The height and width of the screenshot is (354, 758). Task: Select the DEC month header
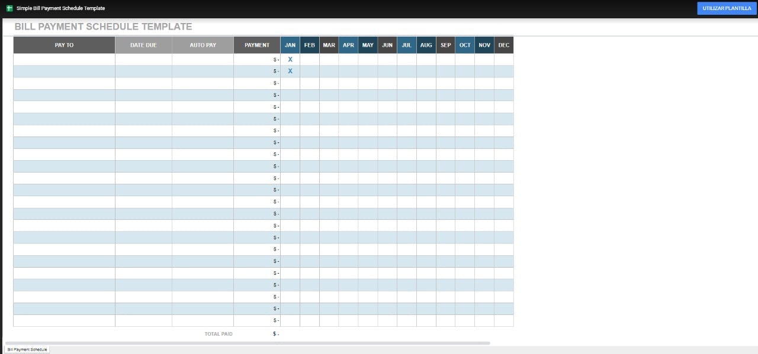click(x=504, y=45)
